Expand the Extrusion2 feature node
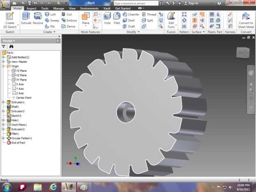 click(3, 111)
